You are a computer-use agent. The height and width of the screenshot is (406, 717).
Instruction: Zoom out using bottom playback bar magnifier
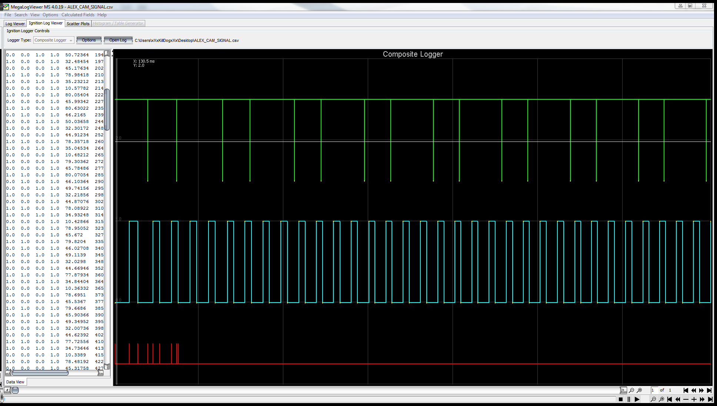pyautogui.click(x=653, y=399)
